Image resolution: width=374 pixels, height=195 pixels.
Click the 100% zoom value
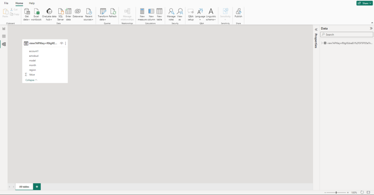(x=354, y=192)
